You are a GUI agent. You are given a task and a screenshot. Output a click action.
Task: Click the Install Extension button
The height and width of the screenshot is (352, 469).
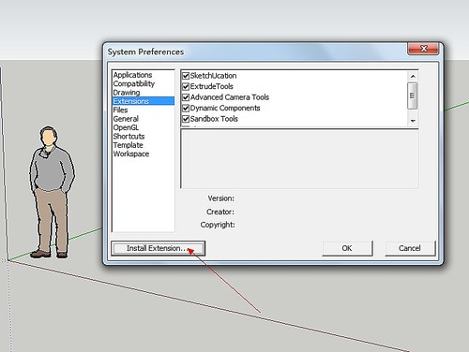[x=158, y=248]
